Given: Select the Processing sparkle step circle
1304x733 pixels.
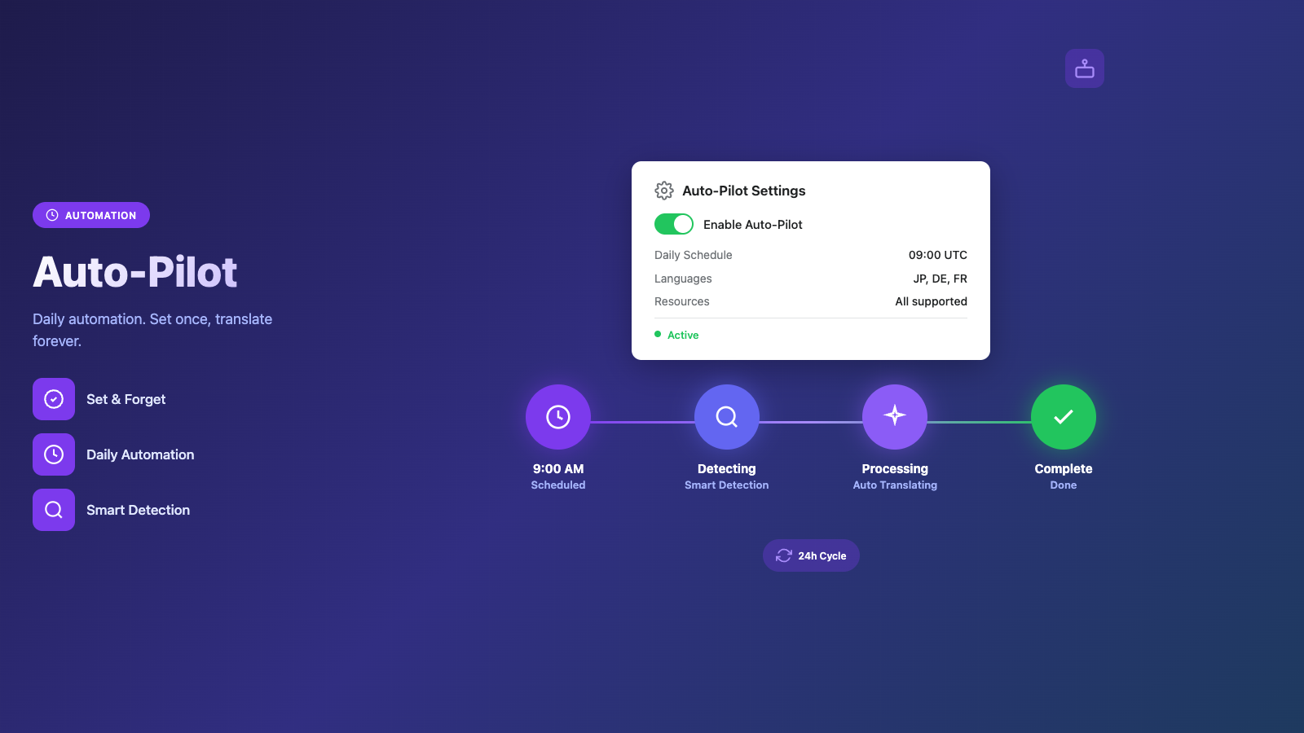Looking at the screenshot, I should pos(895,417).
